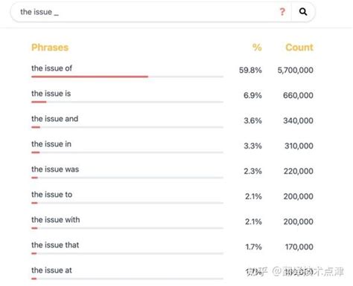Click the red frequency bar under 'the issue of'

(89, 77)
